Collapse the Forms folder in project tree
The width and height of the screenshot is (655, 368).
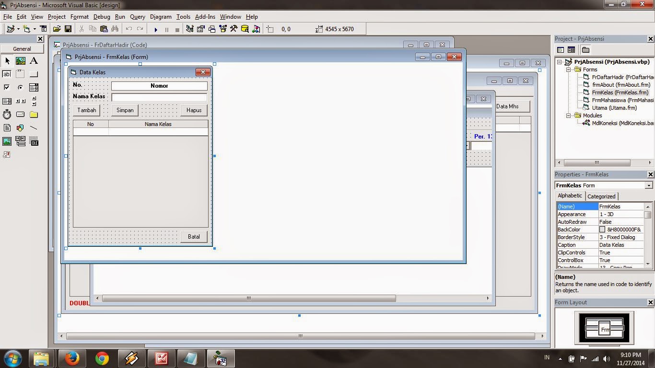coord(569,69)
